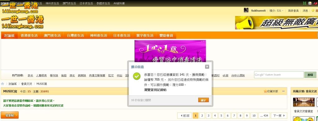Open the 瀏覽簽到記錄帖 link

click(x=155, y=90)
